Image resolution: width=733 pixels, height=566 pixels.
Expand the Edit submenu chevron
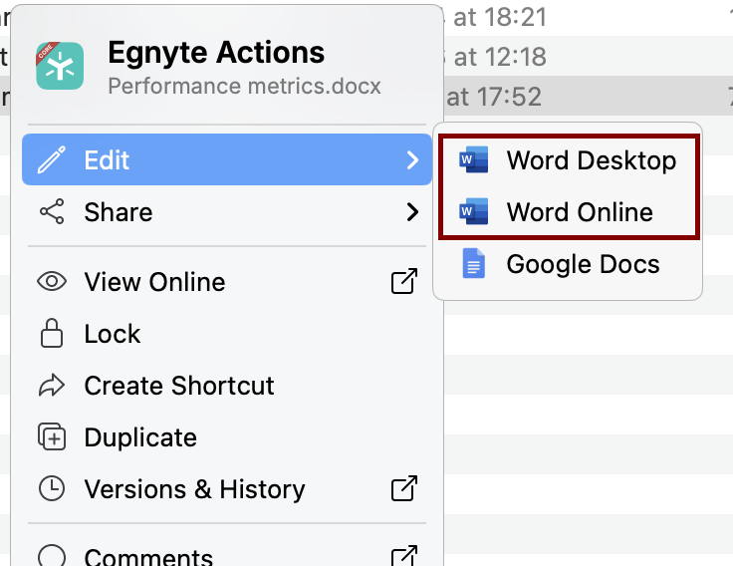[x=412, y=160]
